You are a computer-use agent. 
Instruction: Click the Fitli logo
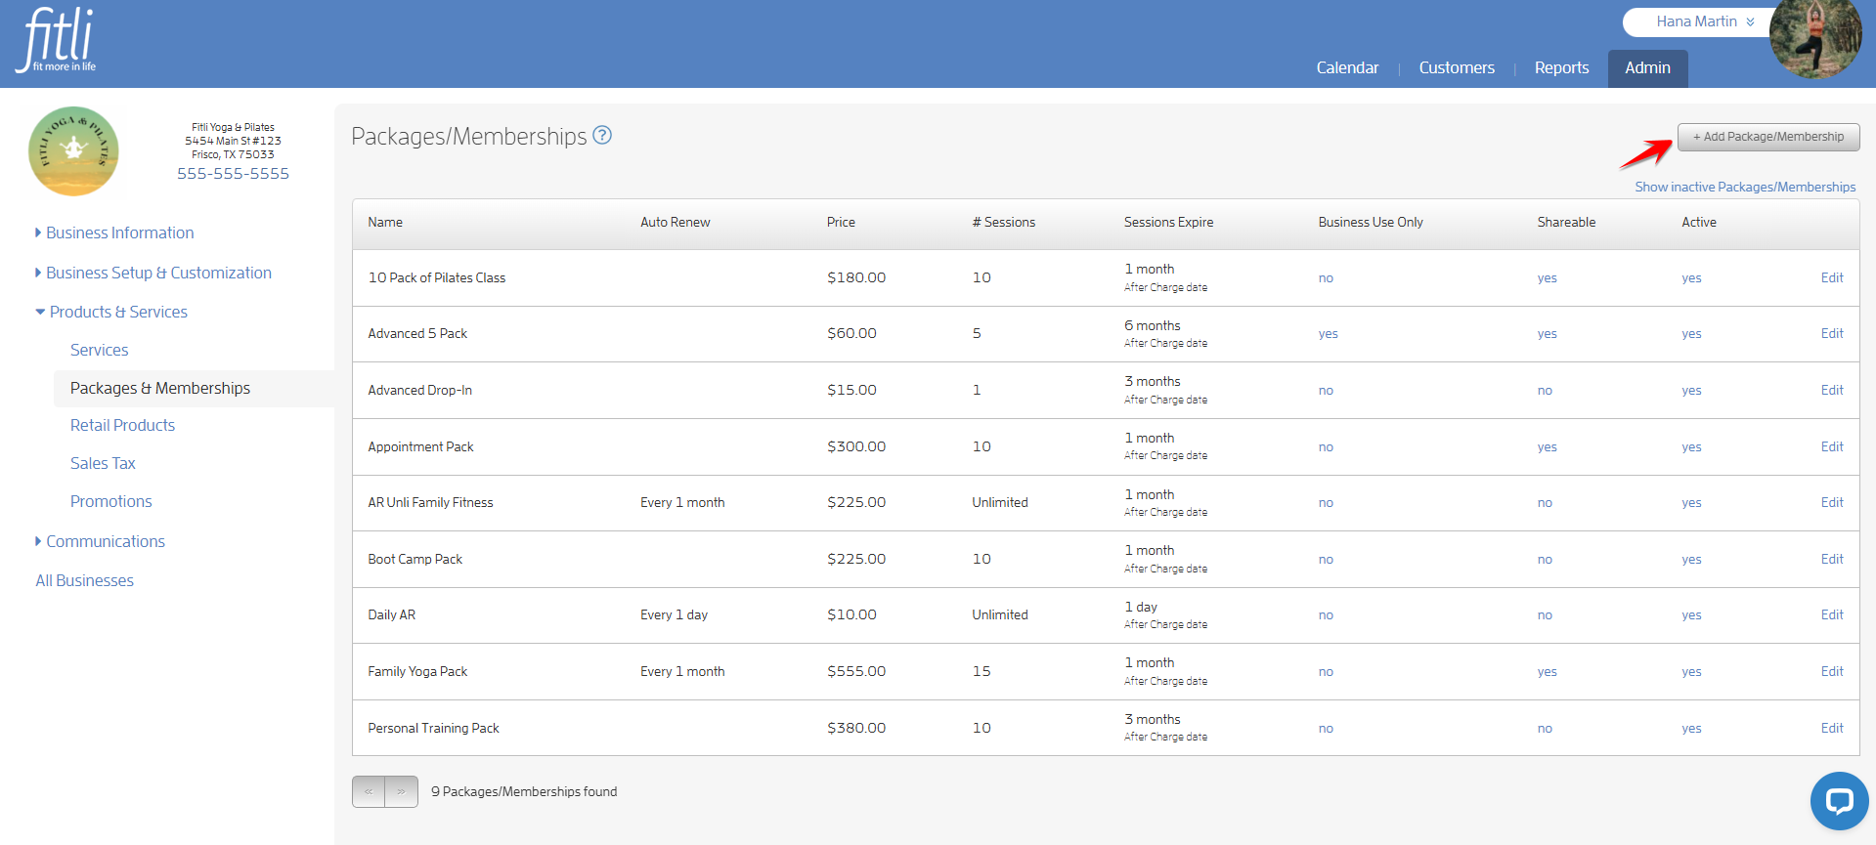coord(57,40)
